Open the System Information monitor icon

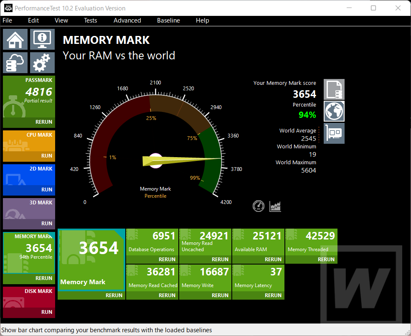click(x=42, y=39)
